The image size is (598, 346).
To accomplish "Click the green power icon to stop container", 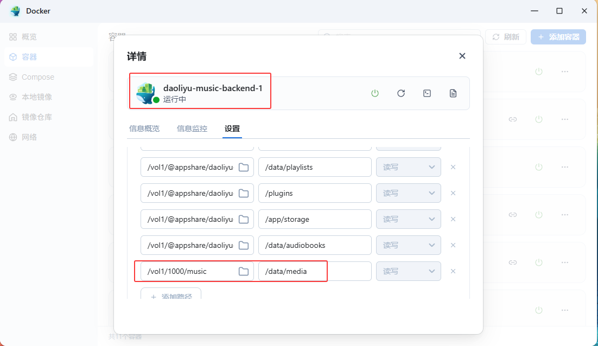I will click(375, 93).
